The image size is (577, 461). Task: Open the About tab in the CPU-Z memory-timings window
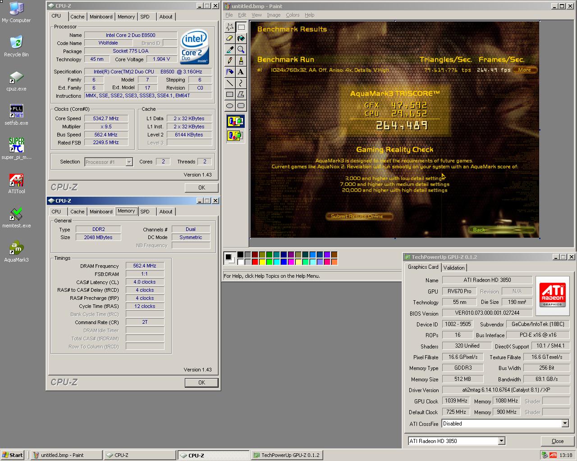[166, 212]
